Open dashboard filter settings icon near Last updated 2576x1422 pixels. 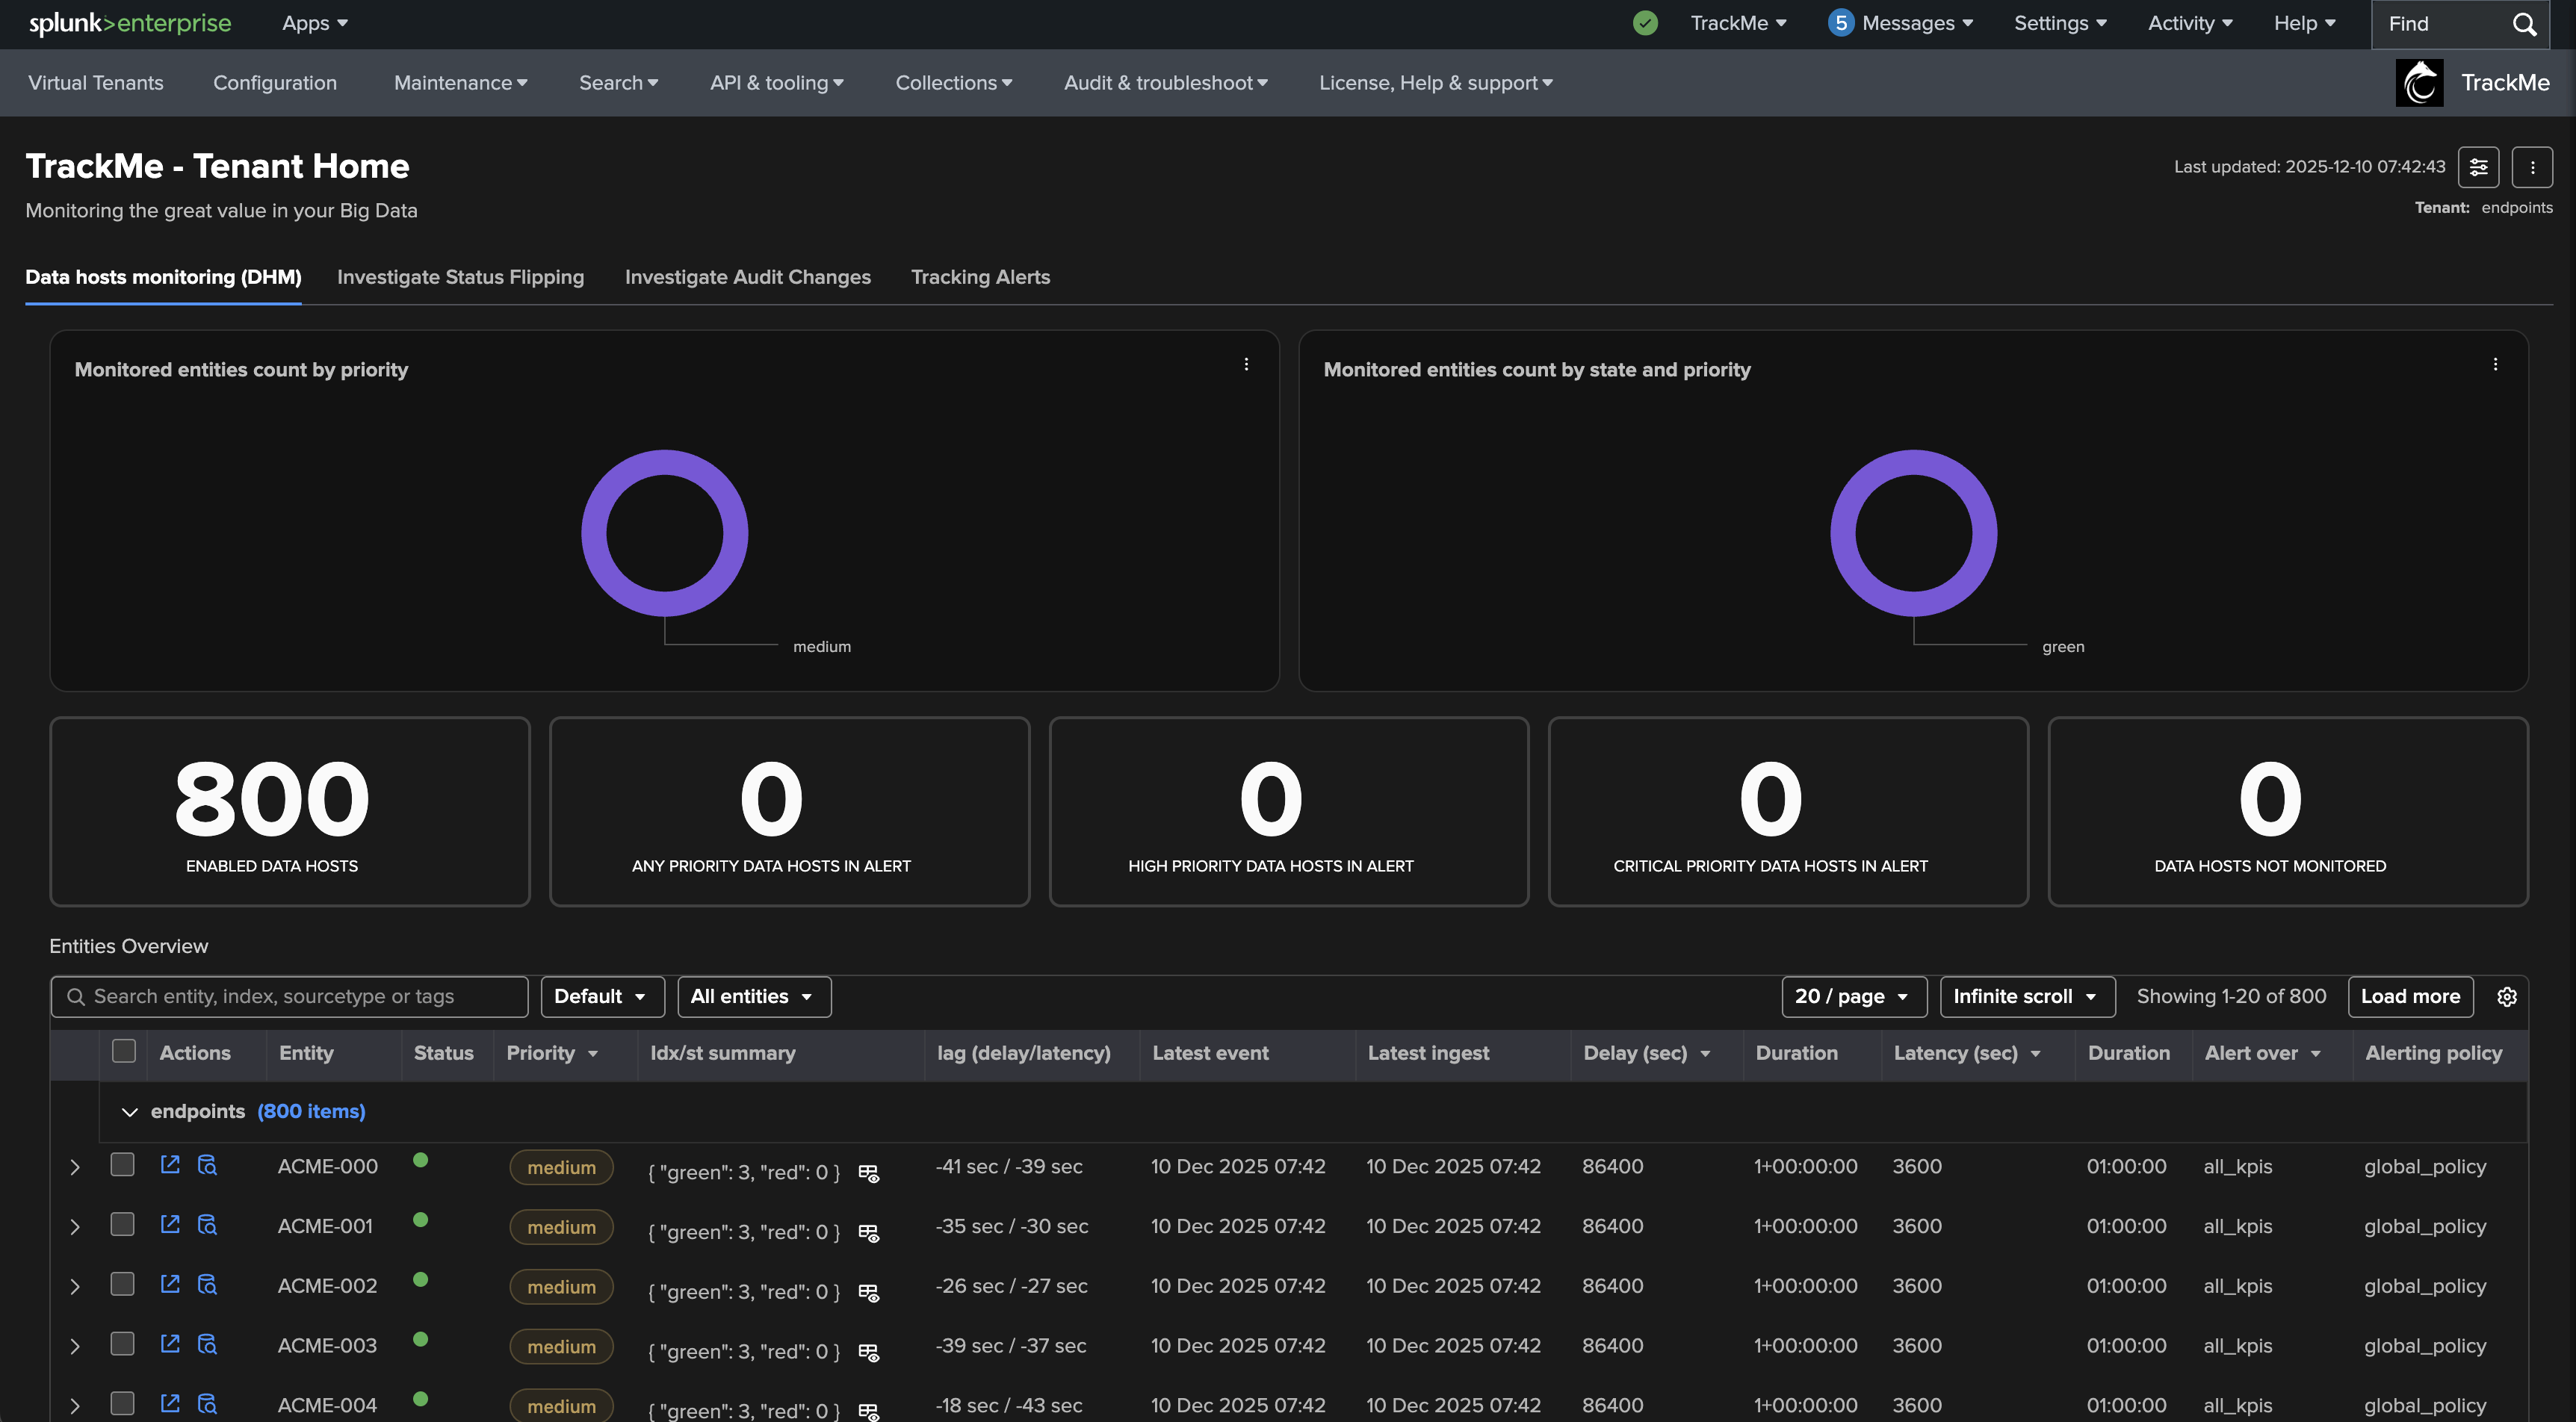coord(2478,167)
